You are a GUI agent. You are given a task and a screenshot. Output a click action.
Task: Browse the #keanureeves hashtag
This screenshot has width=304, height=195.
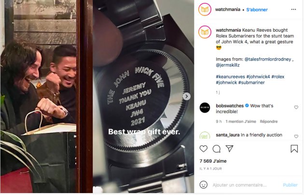click(x=230, y=77)
